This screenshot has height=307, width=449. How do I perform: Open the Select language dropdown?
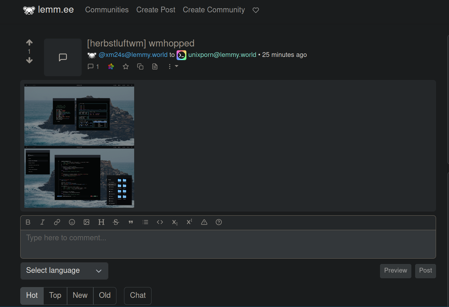click(64, 271)
